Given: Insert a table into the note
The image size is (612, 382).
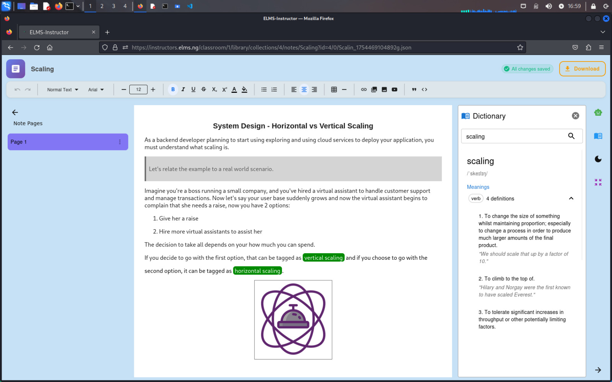Looking at the screenshot, I should pyautogui.click(x=334, y=89).
